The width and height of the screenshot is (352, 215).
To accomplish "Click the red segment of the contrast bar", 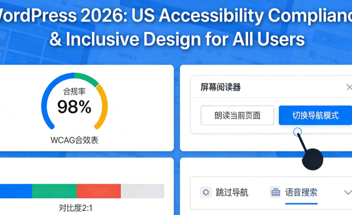I will (x=99, y=191).
